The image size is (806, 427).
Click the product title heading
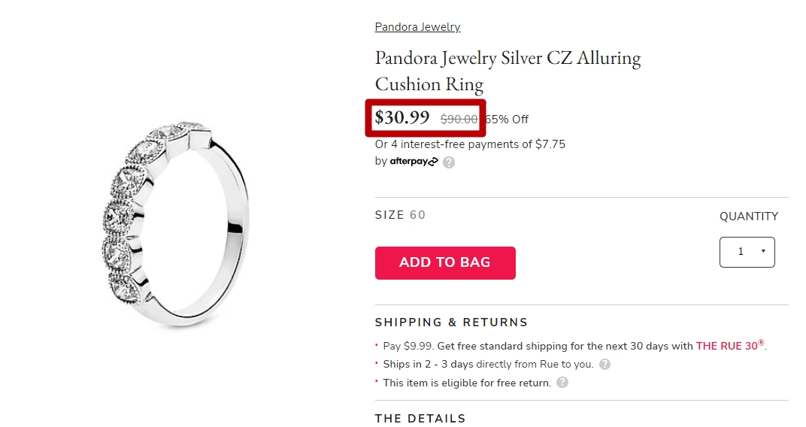click(x=508, y=71)
